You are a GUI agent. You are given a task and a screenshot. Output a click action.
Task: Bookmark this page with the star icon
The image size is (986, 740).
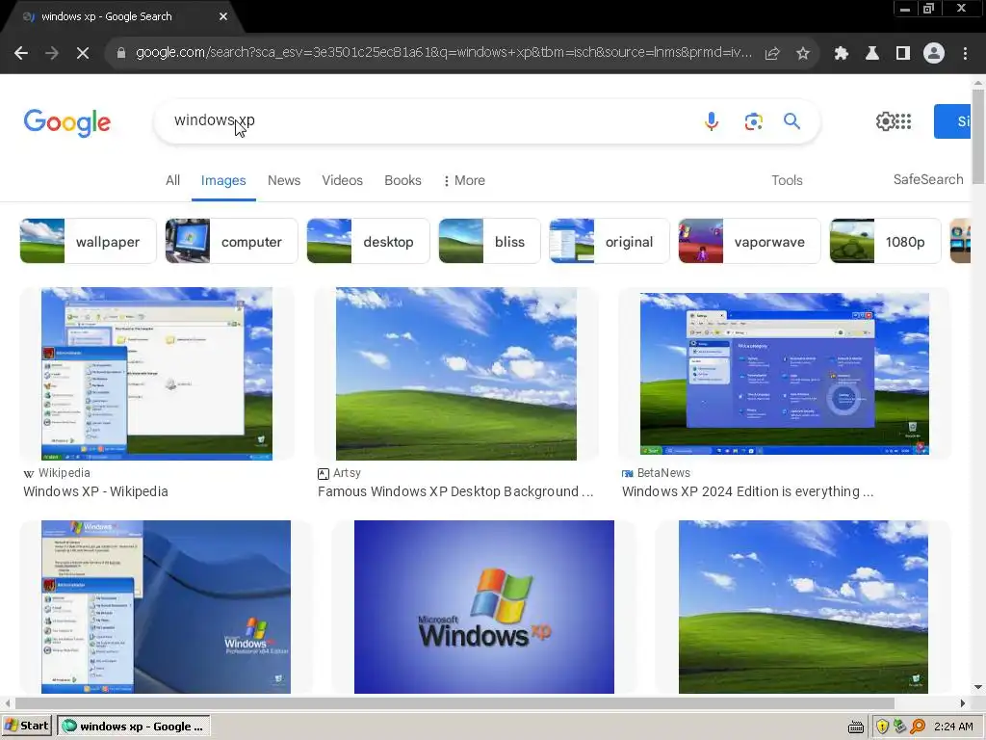[803, 53]
